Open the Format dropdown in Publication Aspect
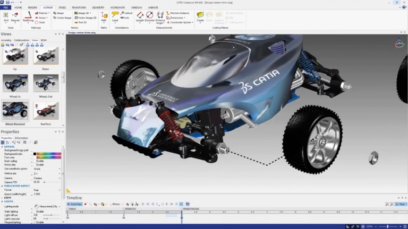This screenshot has height=229, width=408. tap(59, 190)
